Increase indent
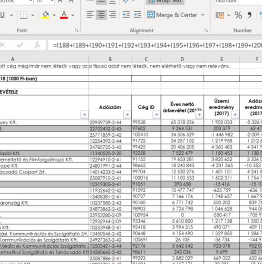Screen dimensions: 262x264 tap(137, 15)
